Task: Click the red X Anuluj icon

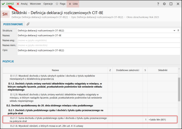Action: tap(18, 4)
